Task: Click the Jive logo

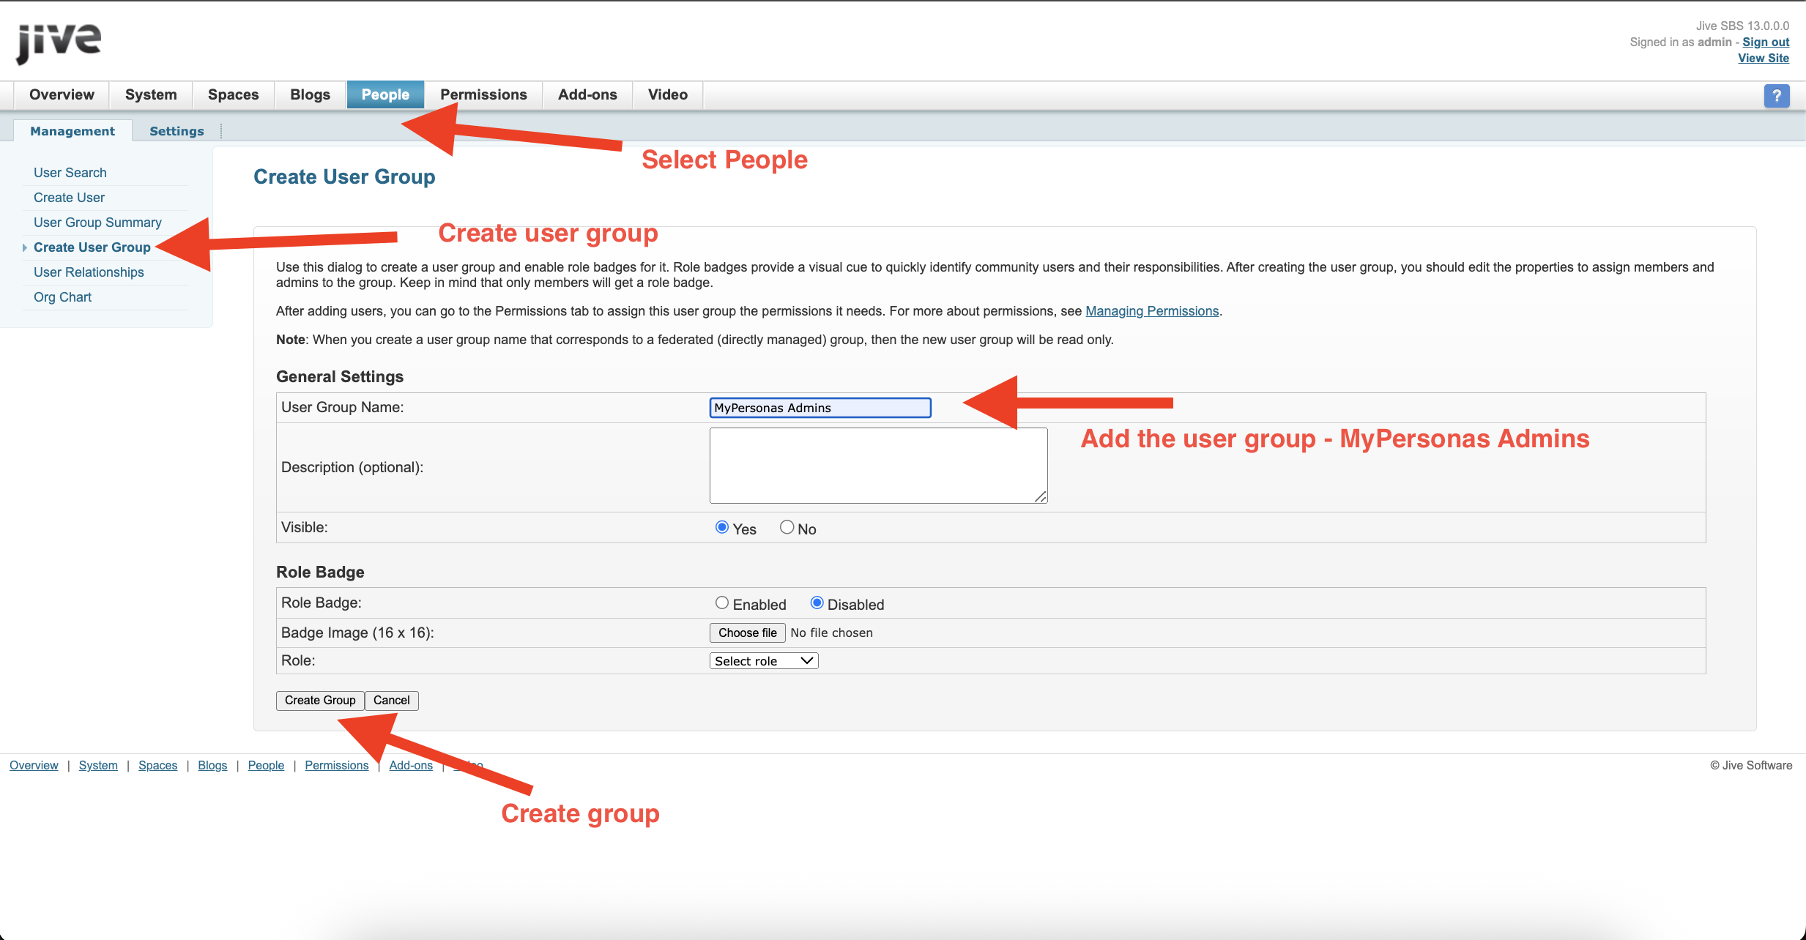Action: pyautogui.click(x=59, y=42)
